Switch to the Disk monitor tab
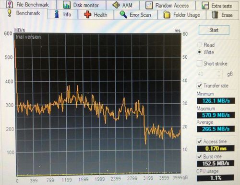The width and height of the screenshot is (240, 185). click(x=81, y=5)
